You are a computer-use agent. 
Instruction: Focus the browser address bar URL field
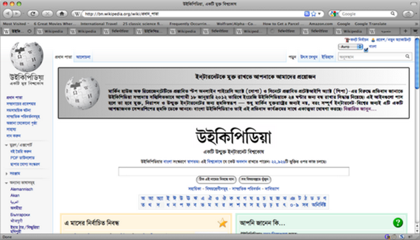tap(193, 13)
